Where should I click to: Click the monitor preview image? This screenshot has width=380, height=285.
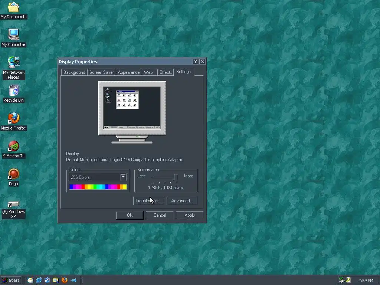pos(132,112)
